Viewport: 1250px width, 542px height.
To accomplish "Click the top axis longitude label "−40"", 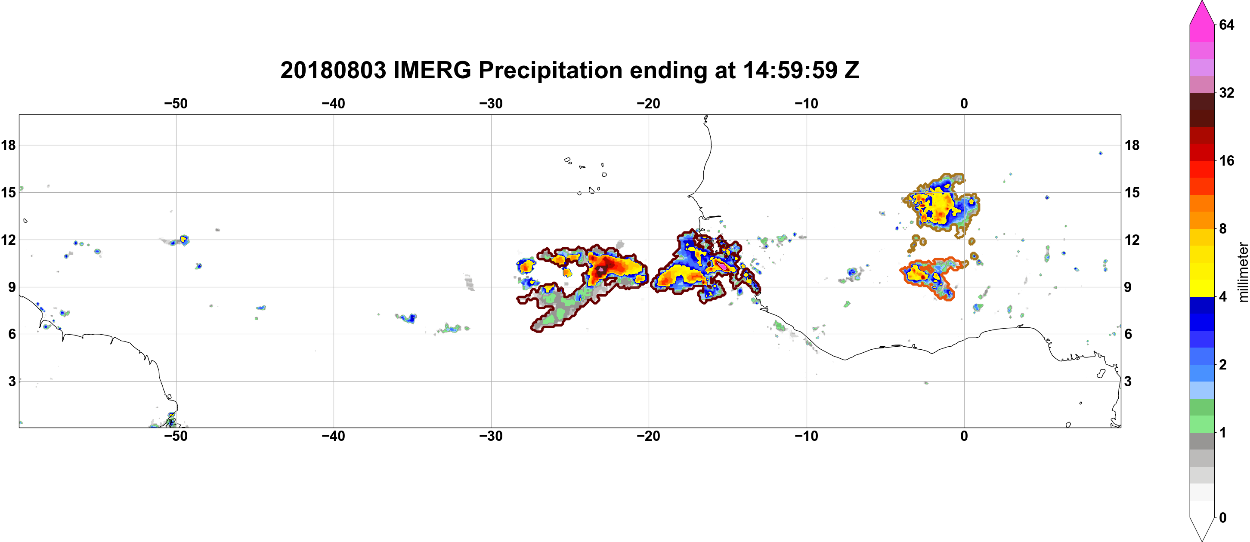I will (x=333, y=104).
